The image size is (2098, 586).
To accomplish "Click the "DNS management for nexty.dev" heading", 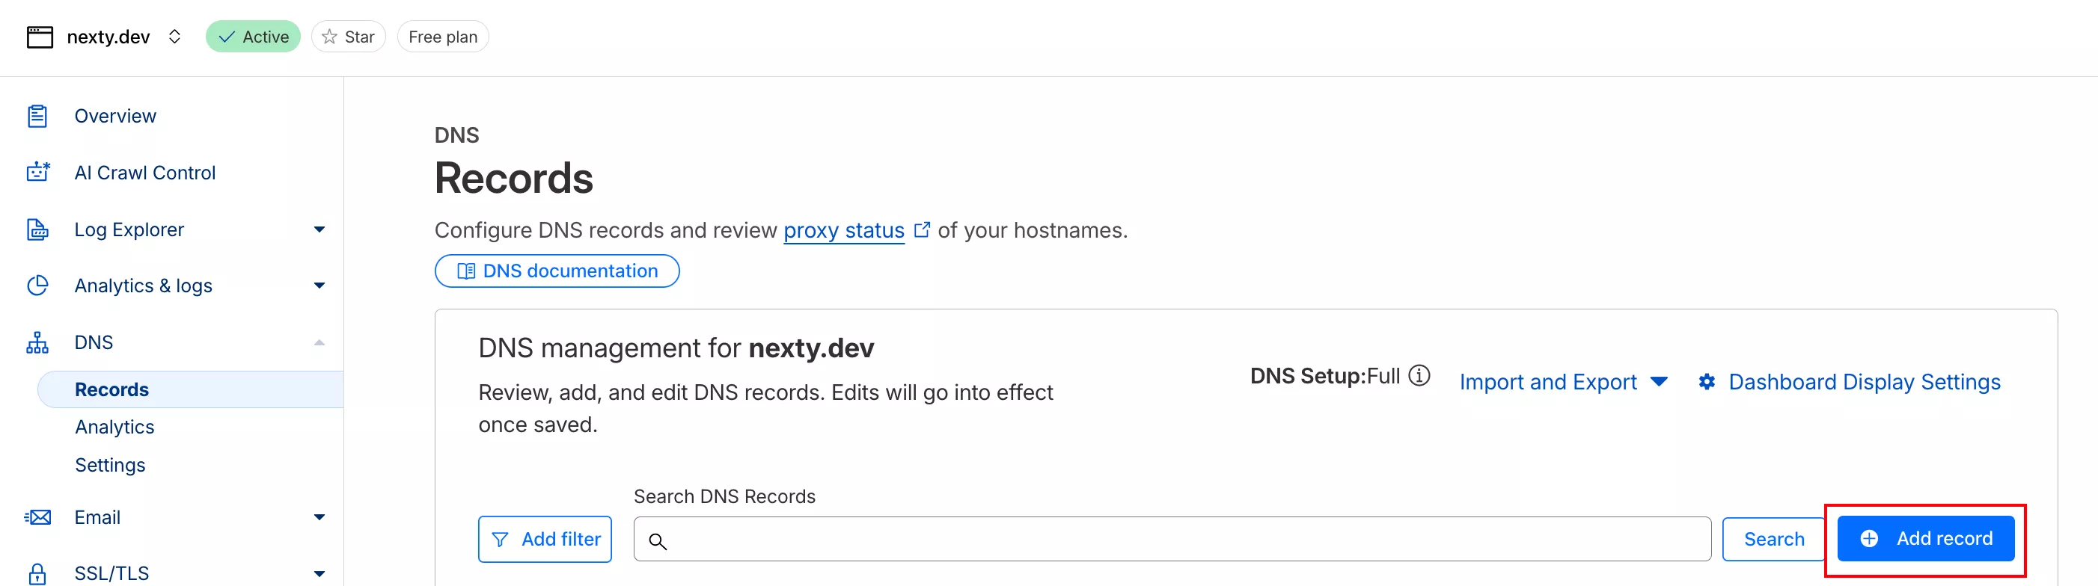I will pos(676,348).
